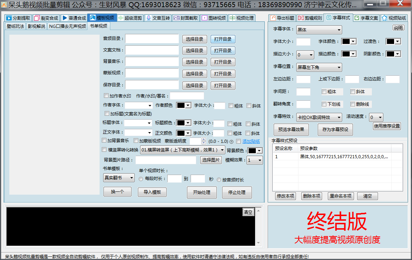Viewport: 412px width, 260px height.
Task: Click the 存为字幕预设 button
Action: 335,130
